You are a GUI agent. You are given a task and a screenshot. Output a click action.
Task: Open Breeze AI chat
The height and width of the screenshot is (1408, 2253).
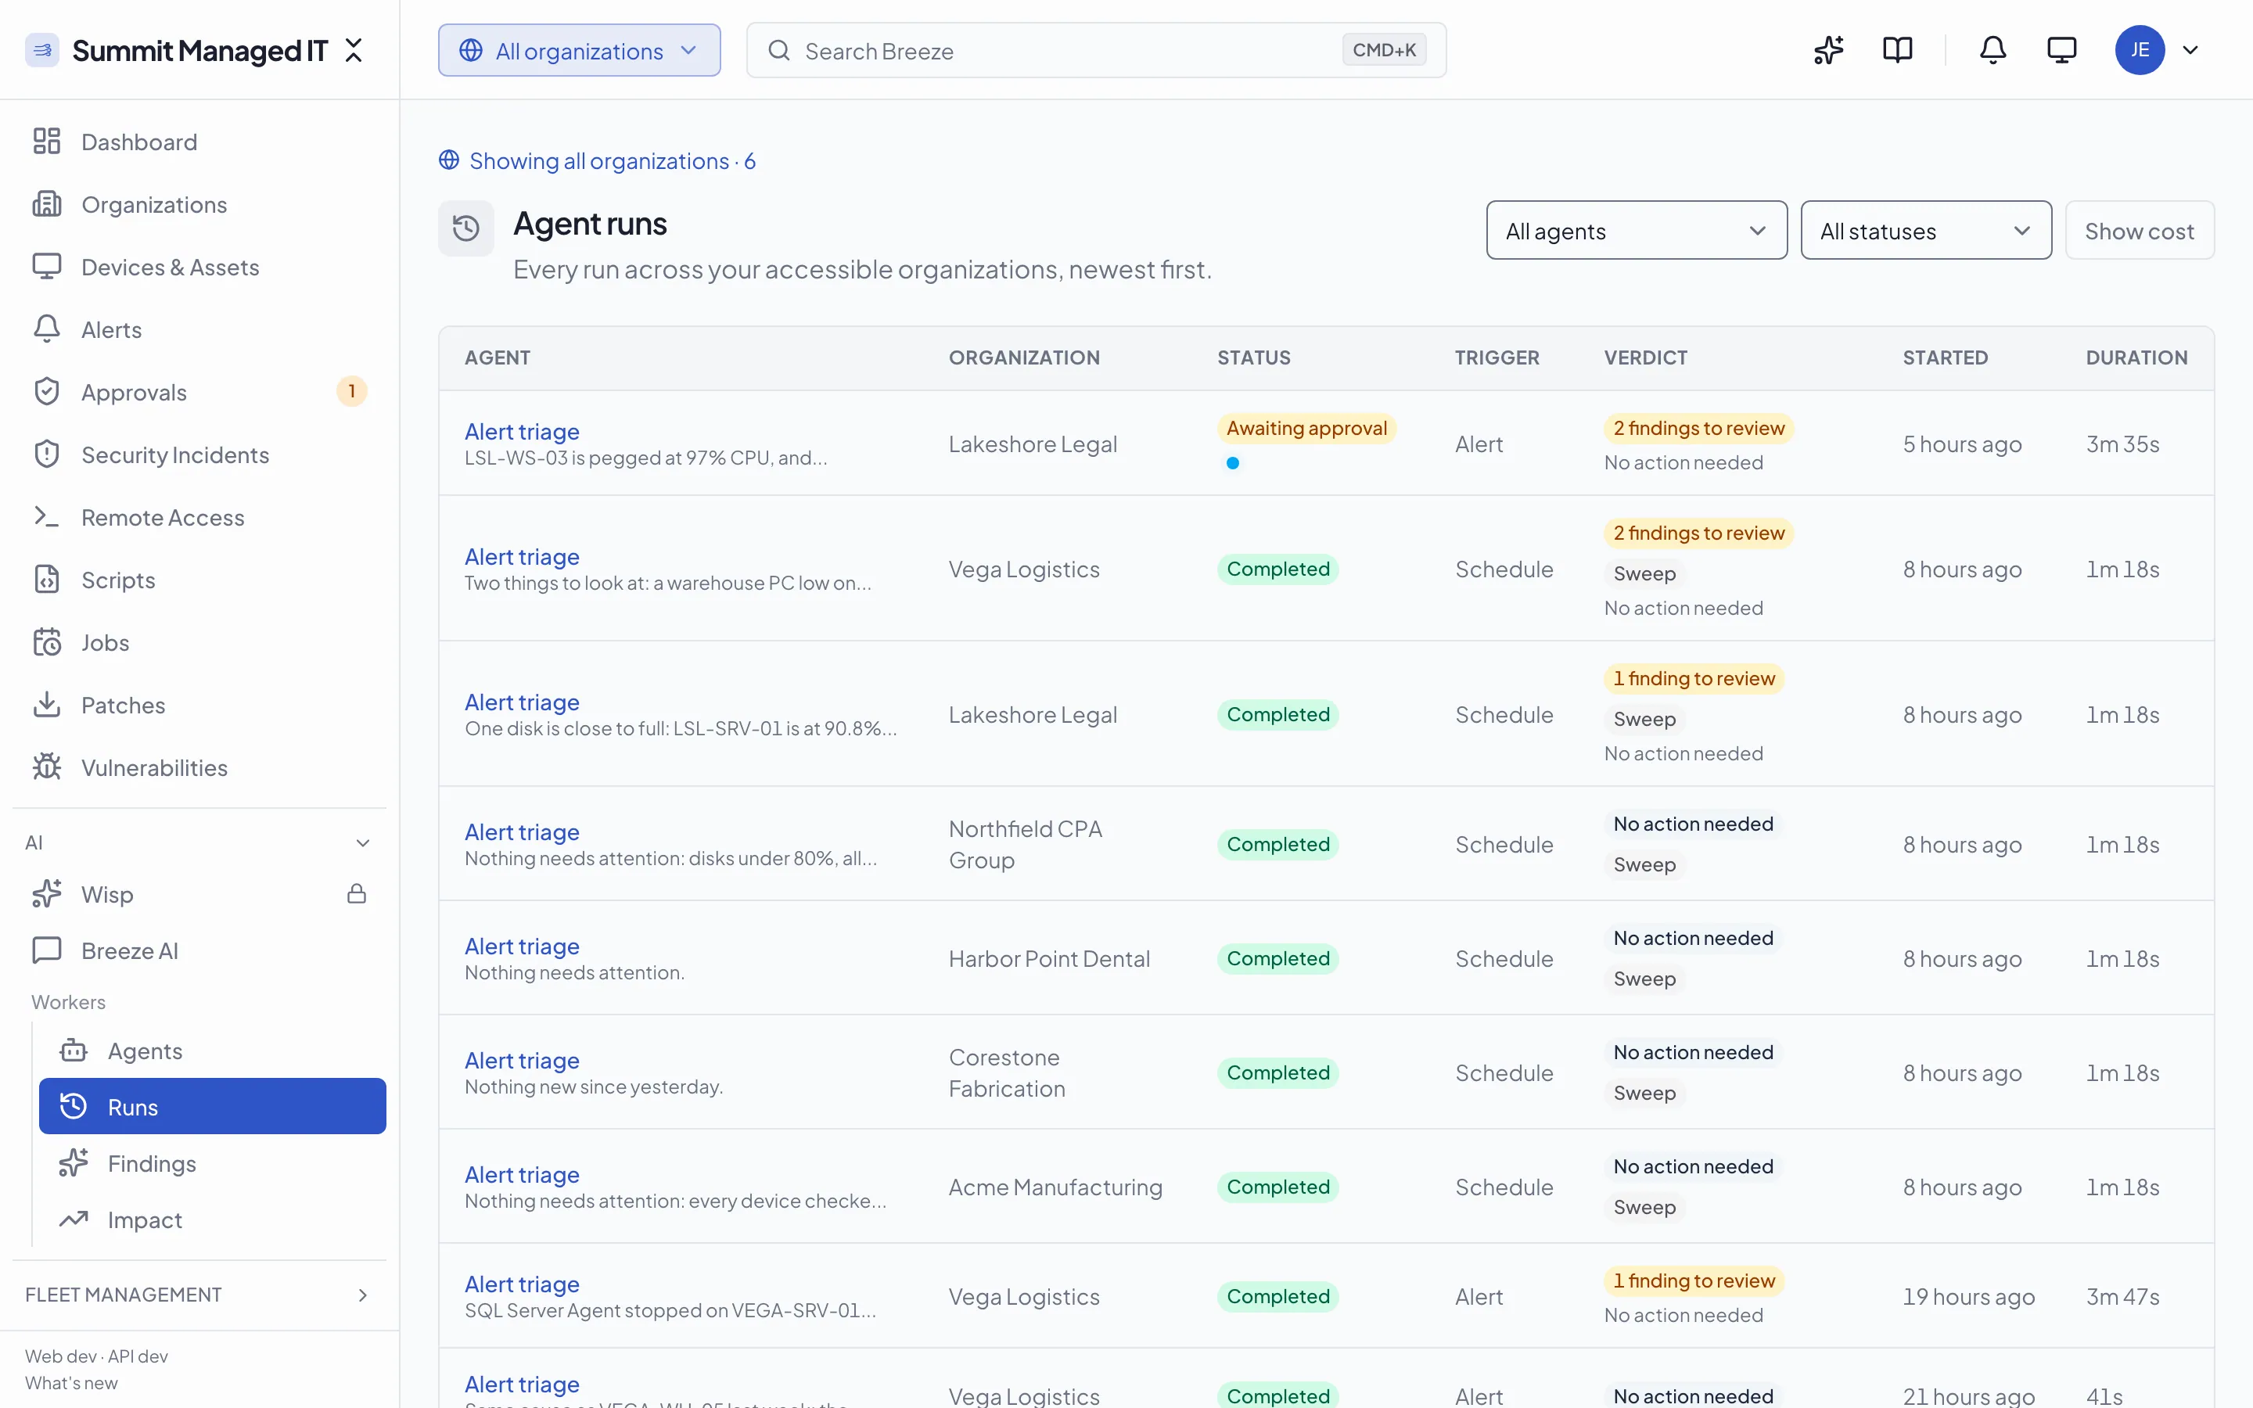tap(199, 950)
